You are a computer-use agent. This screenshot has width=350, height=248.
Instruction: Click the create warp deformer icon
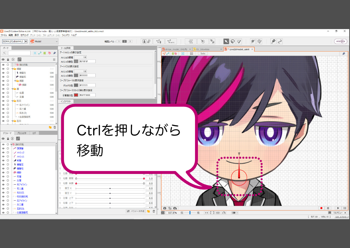coord(191,41)
